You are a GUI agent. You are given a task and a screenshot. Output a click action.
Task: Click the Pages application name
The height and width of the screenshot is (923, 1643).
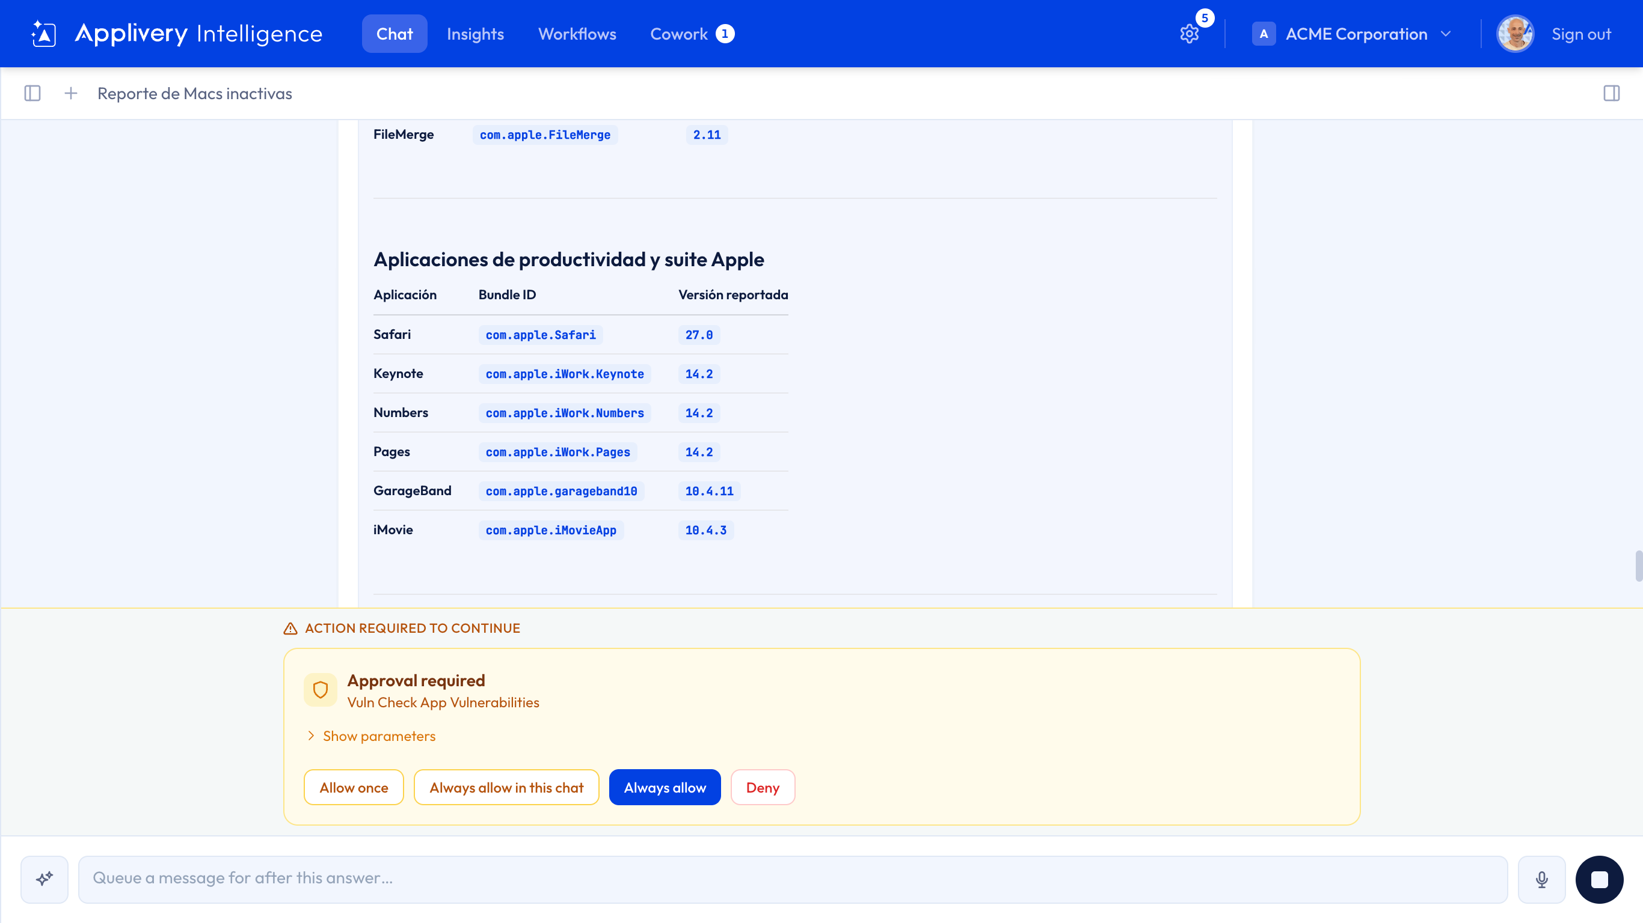click(x=392, y=452)
